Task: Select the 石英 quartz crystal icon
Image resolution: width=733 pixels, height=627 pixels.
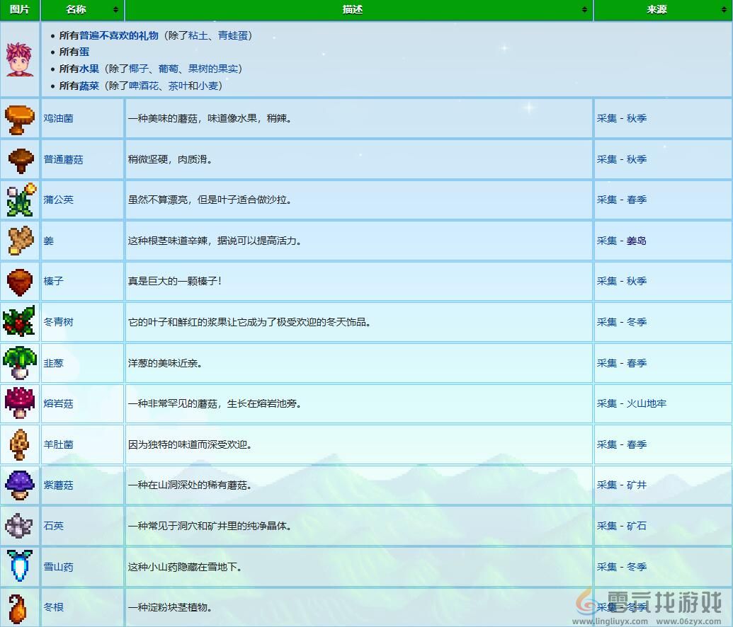Action: pyautogui.click(x=20, y=526)
